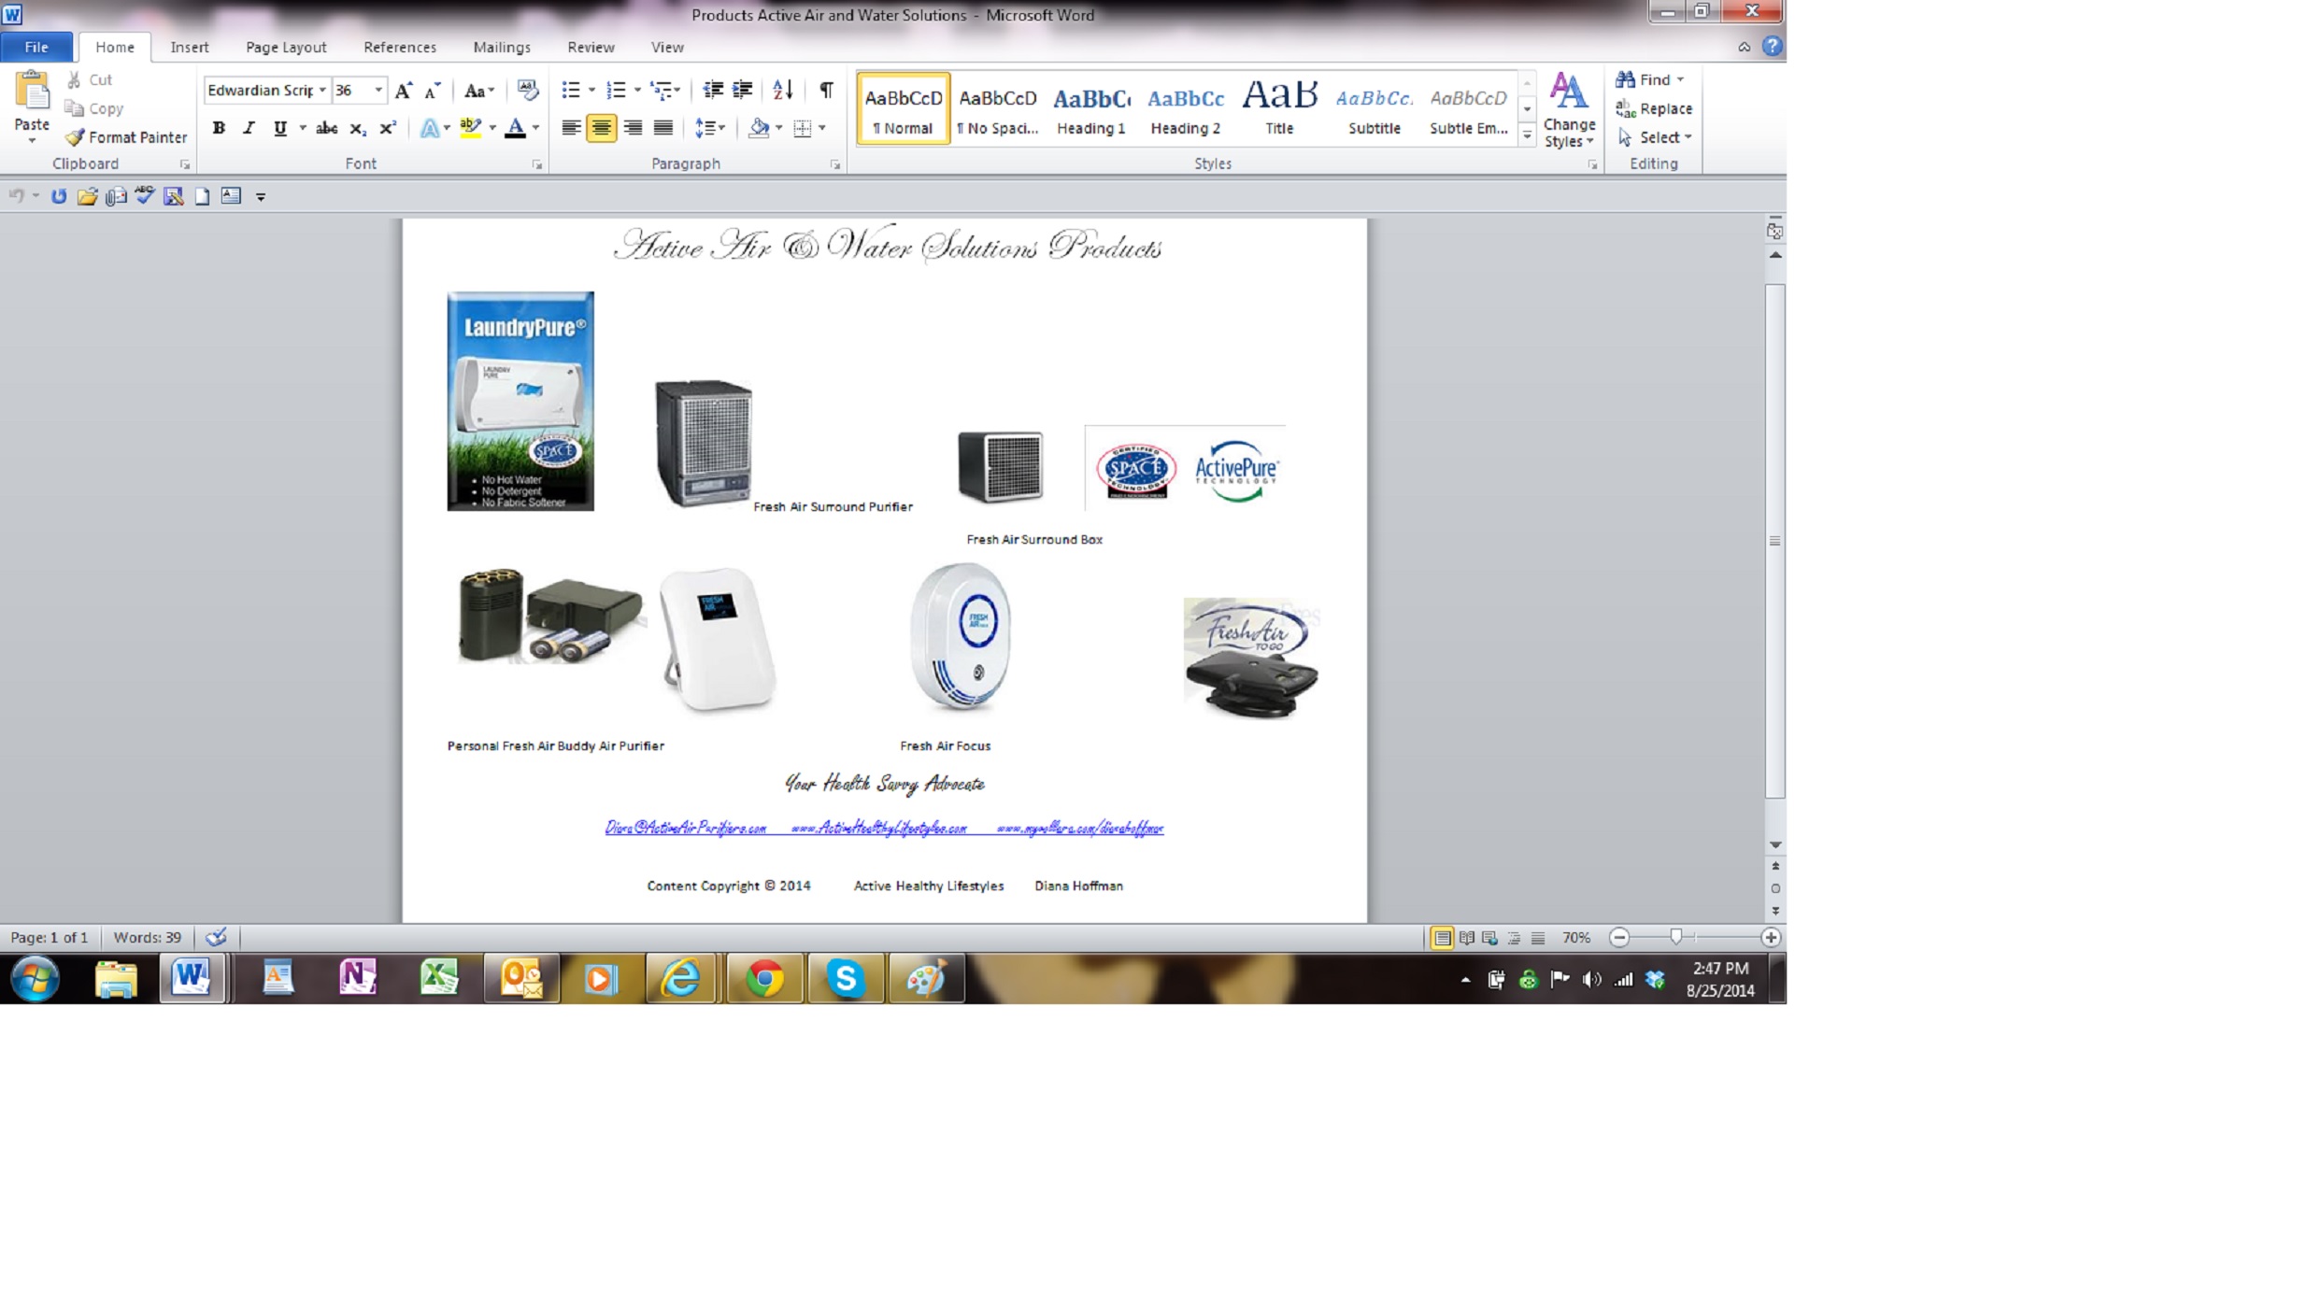
Task: Open Change Case dropdown
Action: [478, 91]
